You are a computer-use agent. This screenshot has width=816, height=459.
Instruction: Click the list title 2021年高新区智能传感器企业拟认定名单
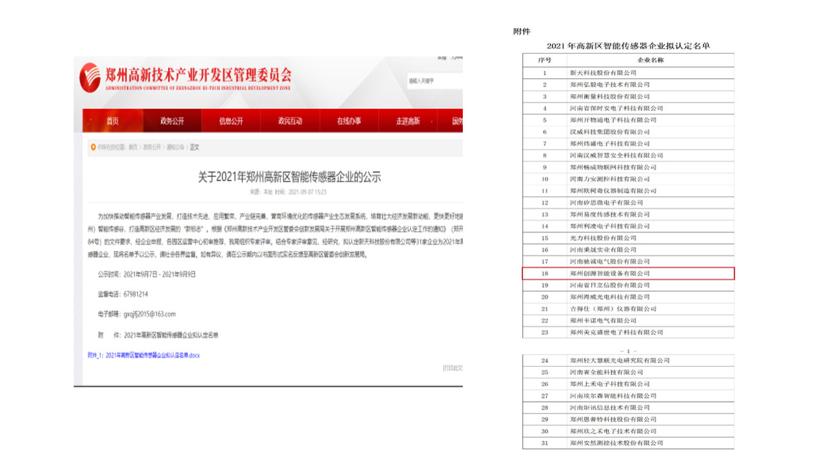tap(628, 46)
